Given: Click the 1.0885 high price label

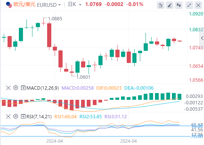Looking at the screenshot, I should pos(55,19).
